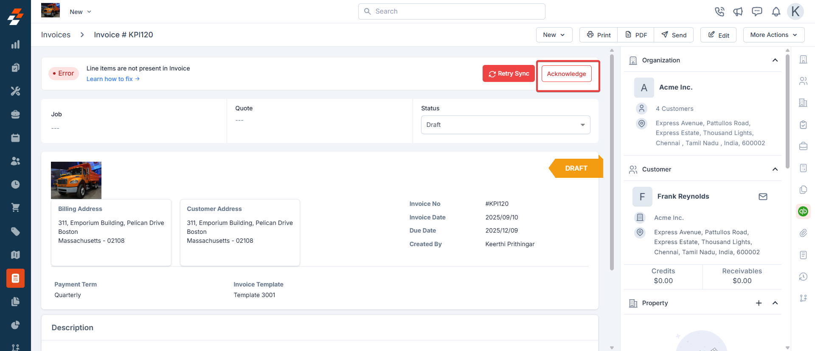This screenshot has width=815, height=351.
Task: Open the dashboard bar chart icon
Action: click(15, 45)
